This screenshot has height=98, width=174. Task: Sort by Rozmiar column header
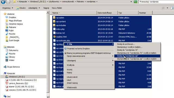[145, 13]
